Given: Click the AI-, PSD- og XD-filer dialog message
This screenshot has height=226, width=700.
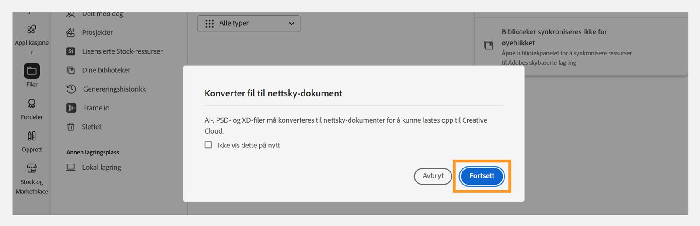Looking at the screenshot, I should 346,125.
